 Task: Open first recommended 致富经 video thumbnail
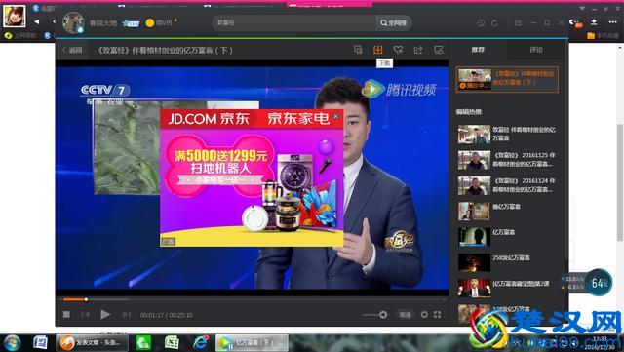pos(474,135)
